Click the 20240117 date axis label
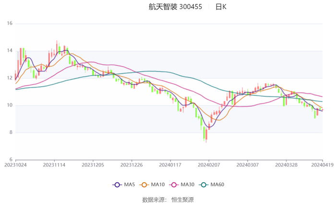This screenshot has height=204, width=336. point(170,165)
